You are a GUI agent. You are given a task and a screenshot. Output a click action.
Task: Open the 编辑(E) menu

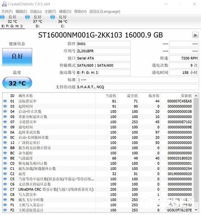(x=21, y=11)
